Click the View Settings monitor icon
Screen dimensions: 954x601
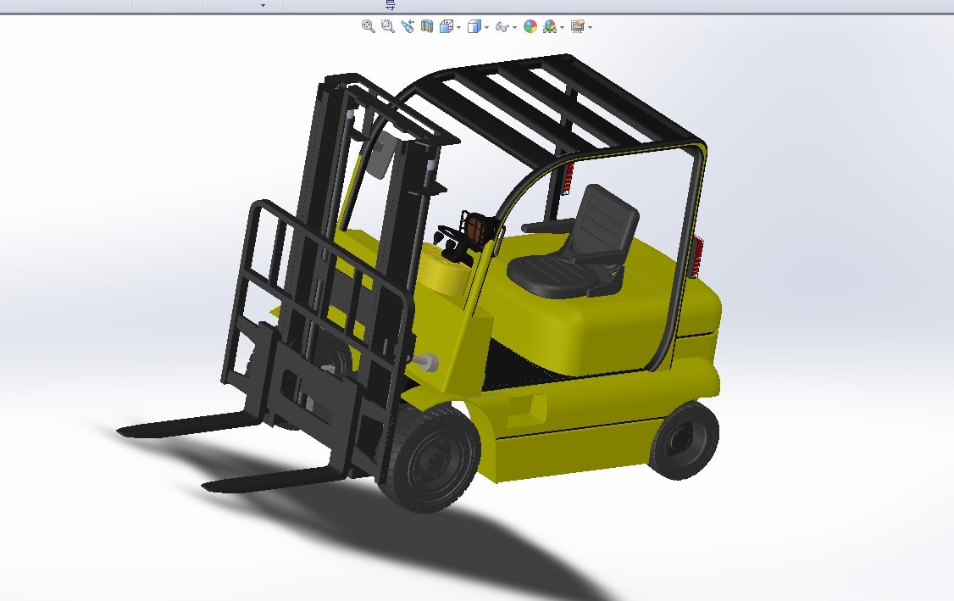(577, 26)
